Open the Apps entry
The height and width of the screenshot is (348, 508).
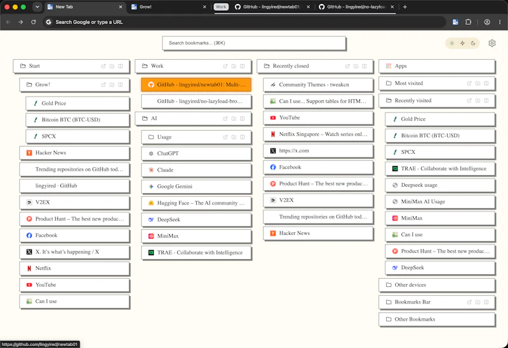point(437,66)
